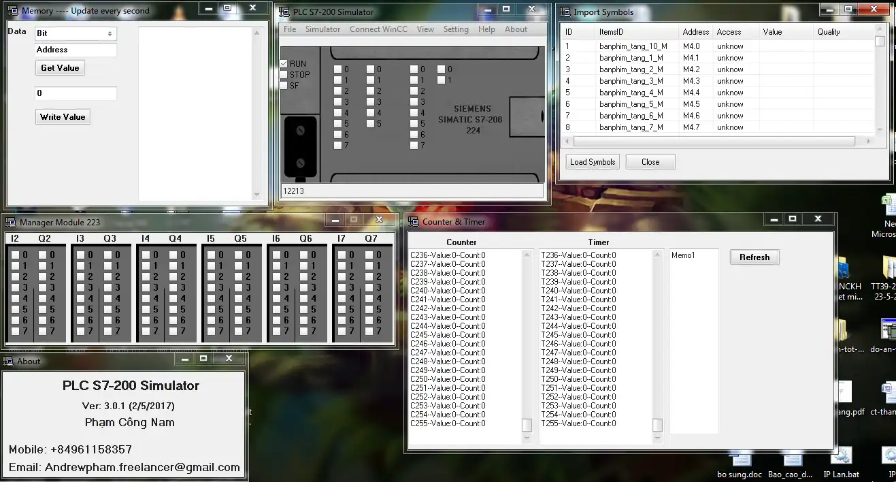Open the About menu item in the simulator

516,29
